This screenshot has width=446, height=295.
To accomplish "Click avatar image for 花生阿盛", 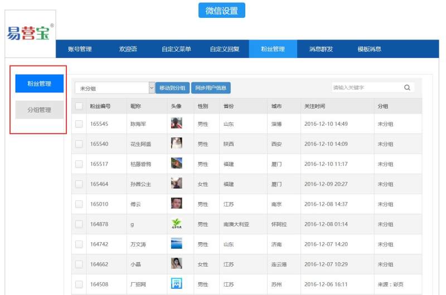I will 176,144.
